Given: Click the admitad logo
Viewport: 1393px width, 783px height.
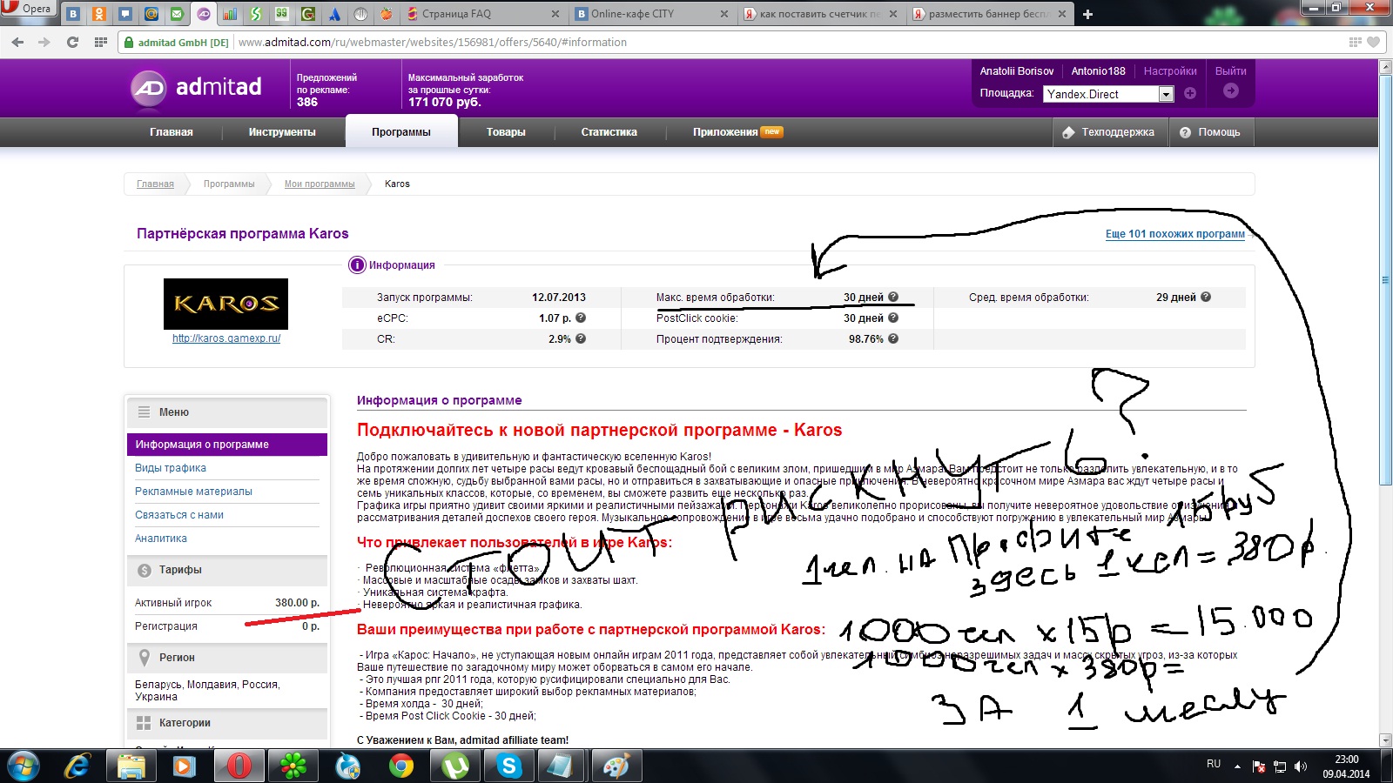Looking at the screenshot, I should tap(196, 87).
